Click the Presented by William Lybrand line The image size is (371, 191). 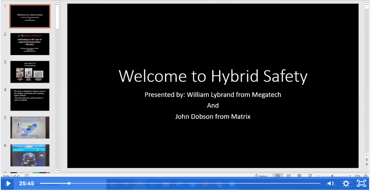click(213, 95)
